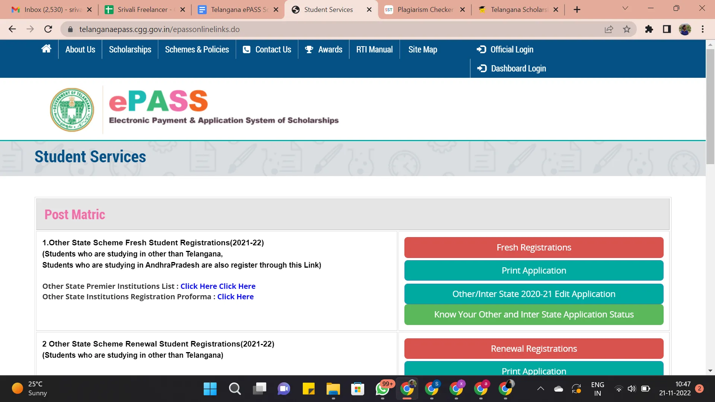Click the address bar URL
Screen dimensions: 715x402
click(x=159, y=29)
